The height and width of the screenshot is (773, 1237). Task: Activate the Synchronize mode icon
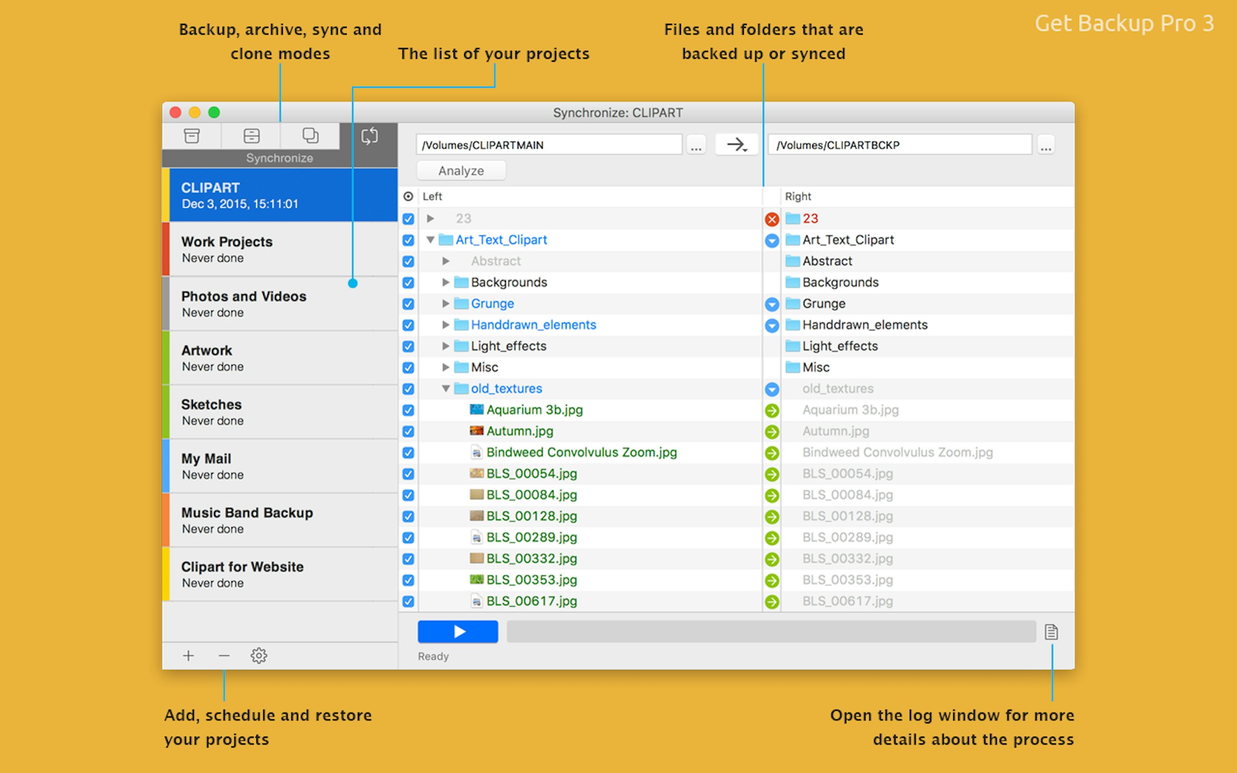pos(369,136)
